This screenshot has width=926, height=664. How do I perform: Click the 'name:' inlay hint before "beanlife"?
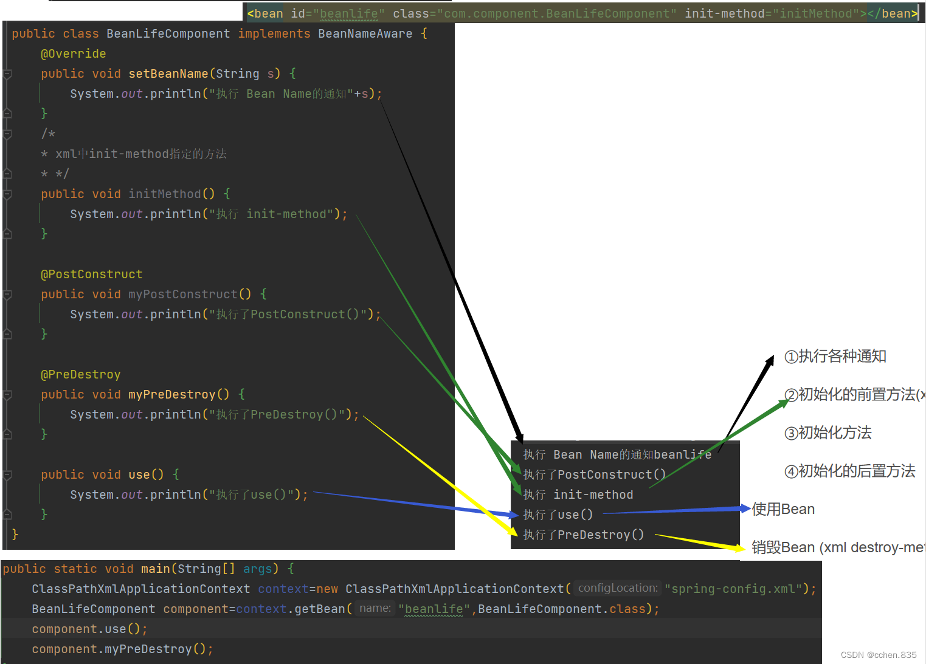[375, 608]
